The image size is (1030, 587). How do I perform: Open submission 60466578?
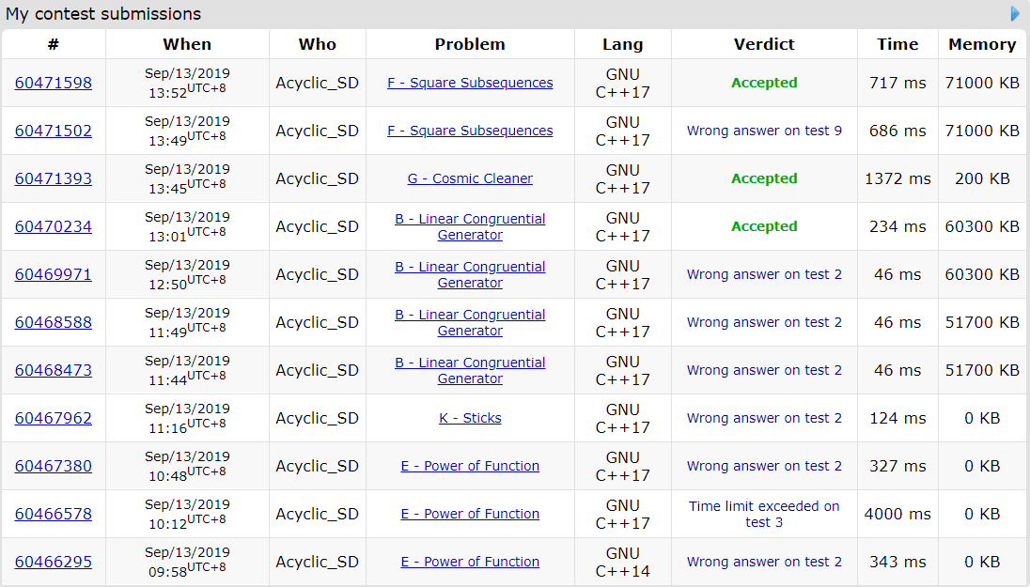(x=54, y=514)
